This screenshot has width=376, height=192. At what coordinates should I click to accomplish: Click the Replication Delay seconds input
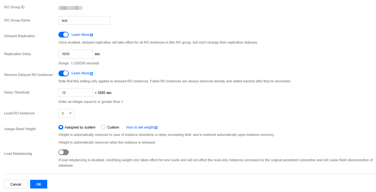pos(76,54)
